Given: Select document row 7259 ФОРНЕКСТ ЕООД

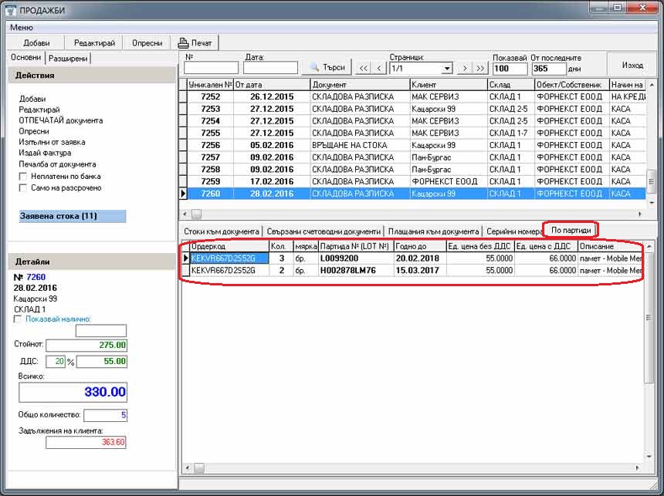Looking at the screenshot, I should pos(416,181).
